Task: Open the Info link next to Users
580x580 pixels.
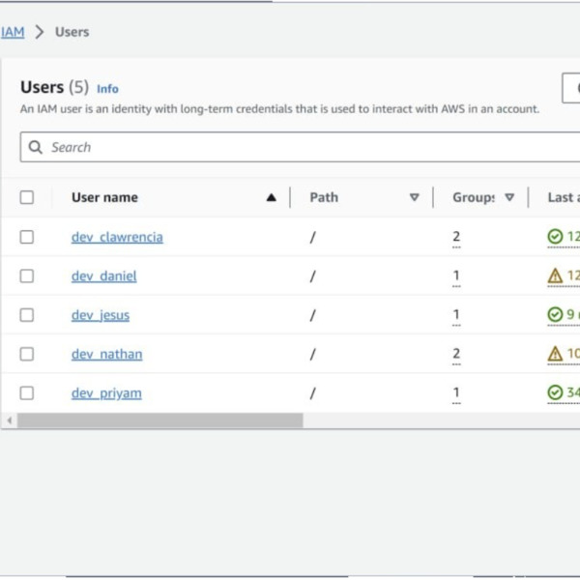Action: [107, 89]
